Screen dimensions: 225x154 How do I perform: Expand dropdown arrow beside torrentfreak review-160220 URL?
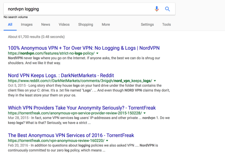[107, 141]
